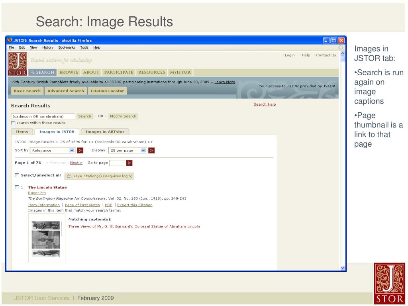Click the Help link in the page header

tap(306, 55)
